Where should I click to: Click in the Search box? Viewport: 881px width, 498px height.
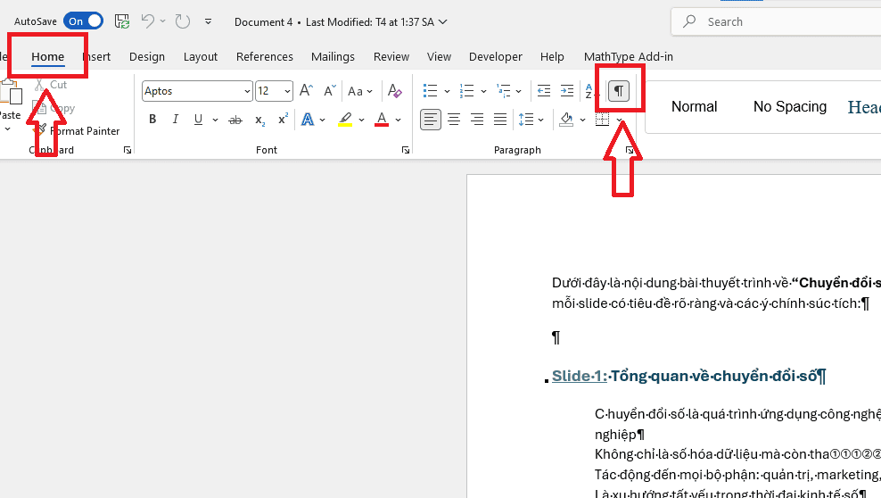pyautogui.click(x=776, y=22)
